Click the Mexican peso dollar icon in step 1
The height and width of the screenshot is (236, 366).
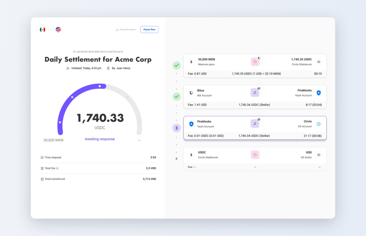tap(191, 61)
